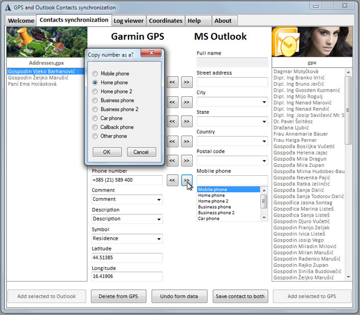Copy State to Outlook with >> button

(187, 121)
